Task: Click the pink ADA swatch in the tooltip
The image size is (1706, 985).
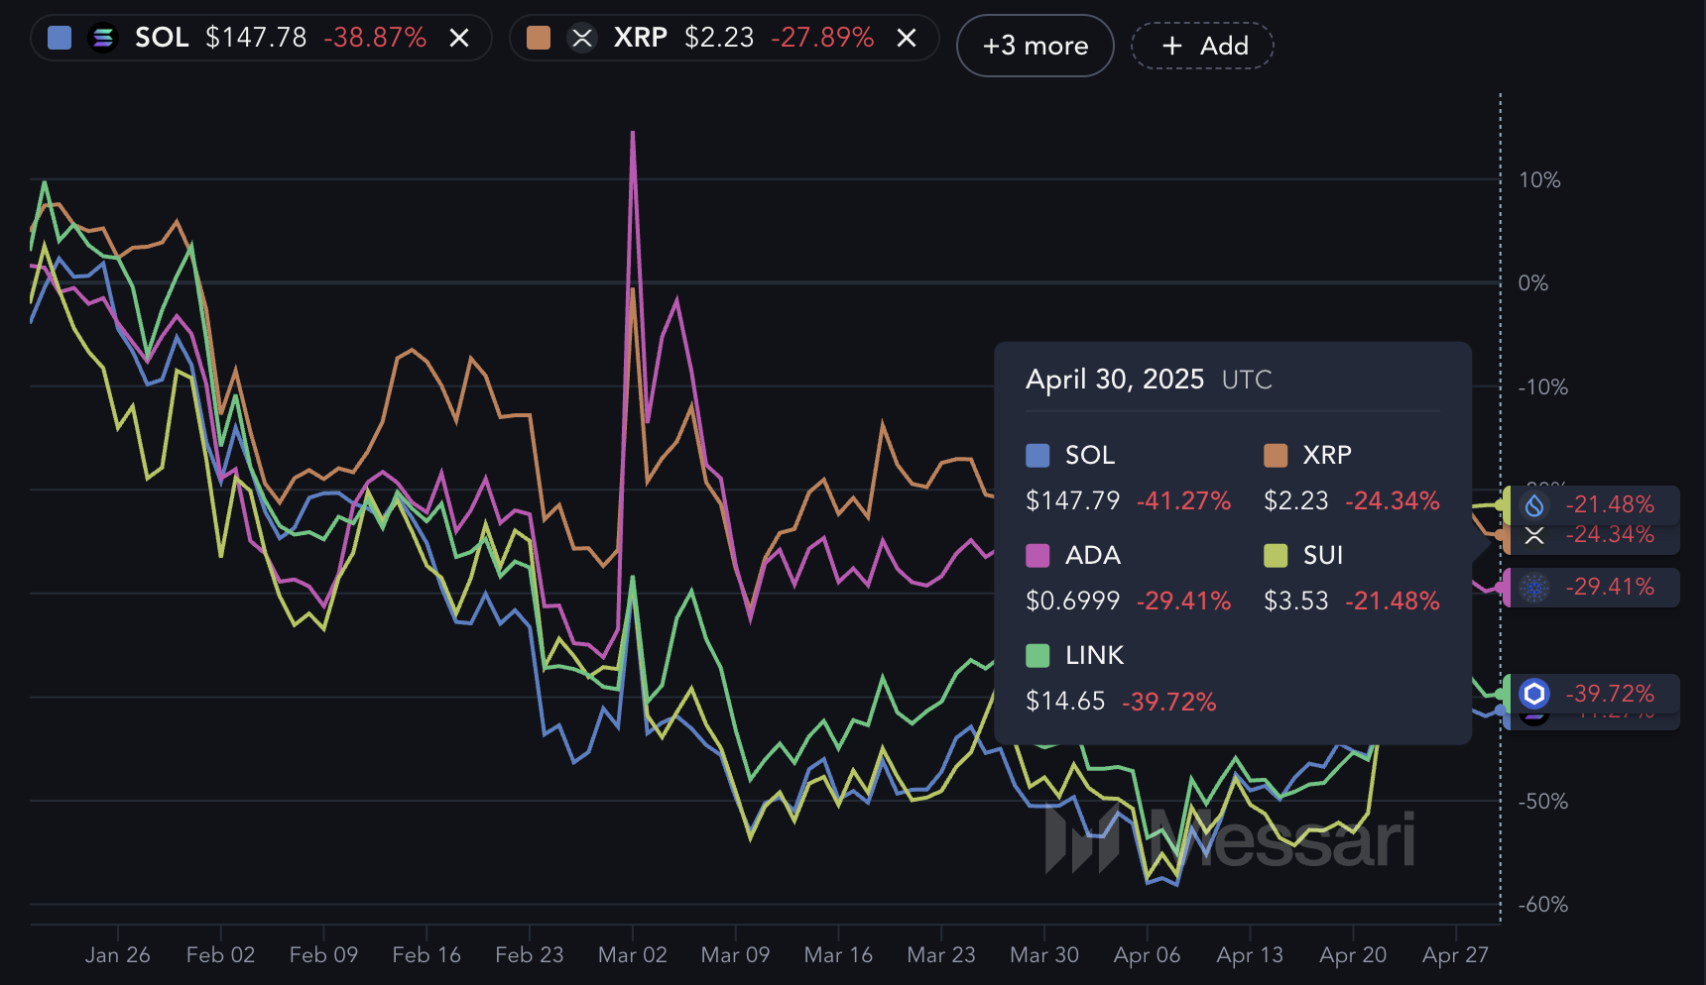Action: [1037, 556]
